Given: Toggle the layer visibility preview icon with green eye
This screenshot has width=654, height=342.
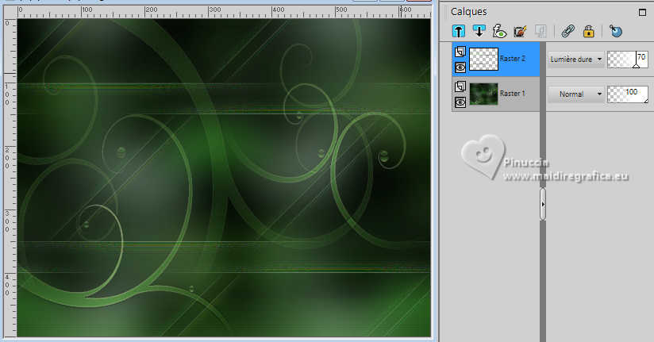Looking at the screenshot, I should 499,31.
